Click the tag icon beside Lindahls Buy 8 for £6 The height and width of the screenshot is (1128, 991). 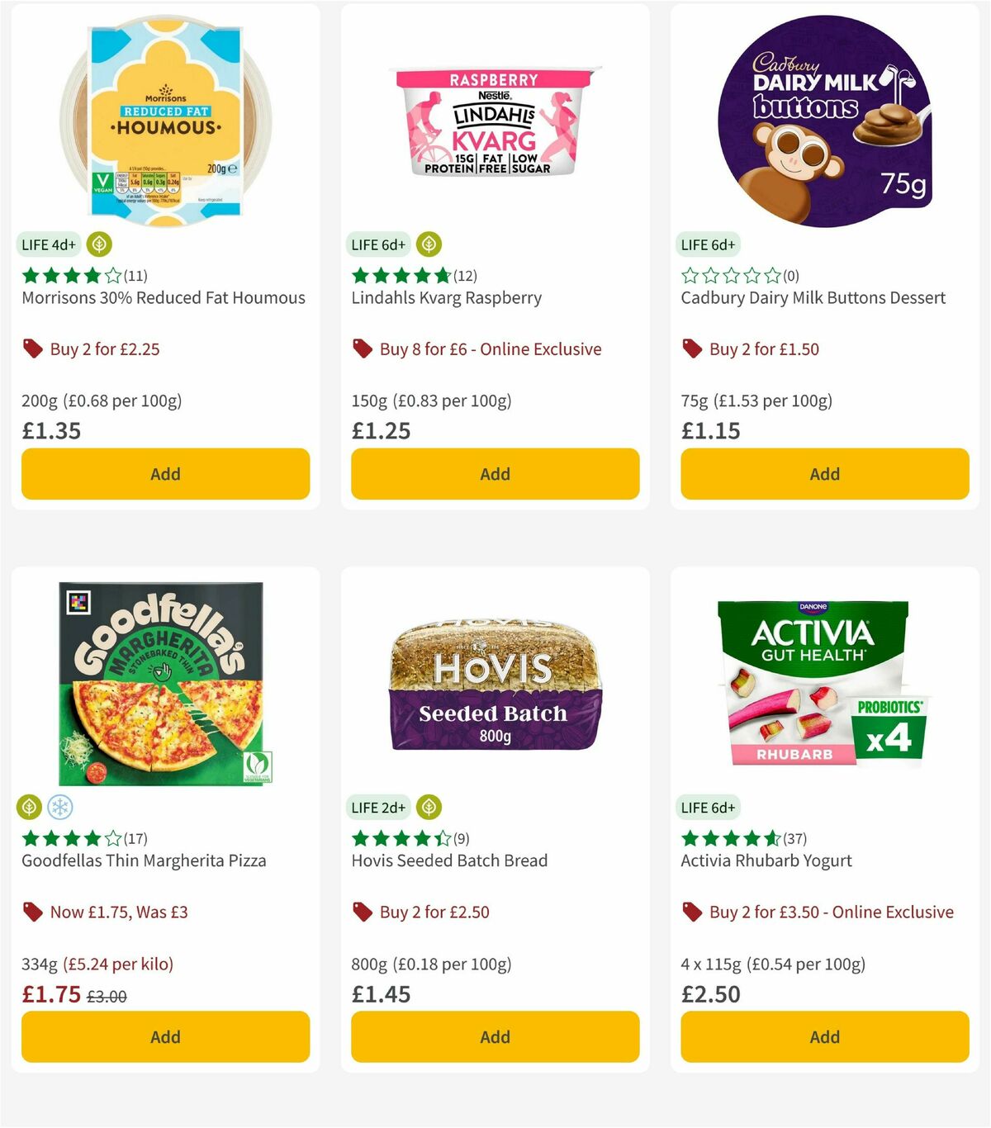coord(361,348)
